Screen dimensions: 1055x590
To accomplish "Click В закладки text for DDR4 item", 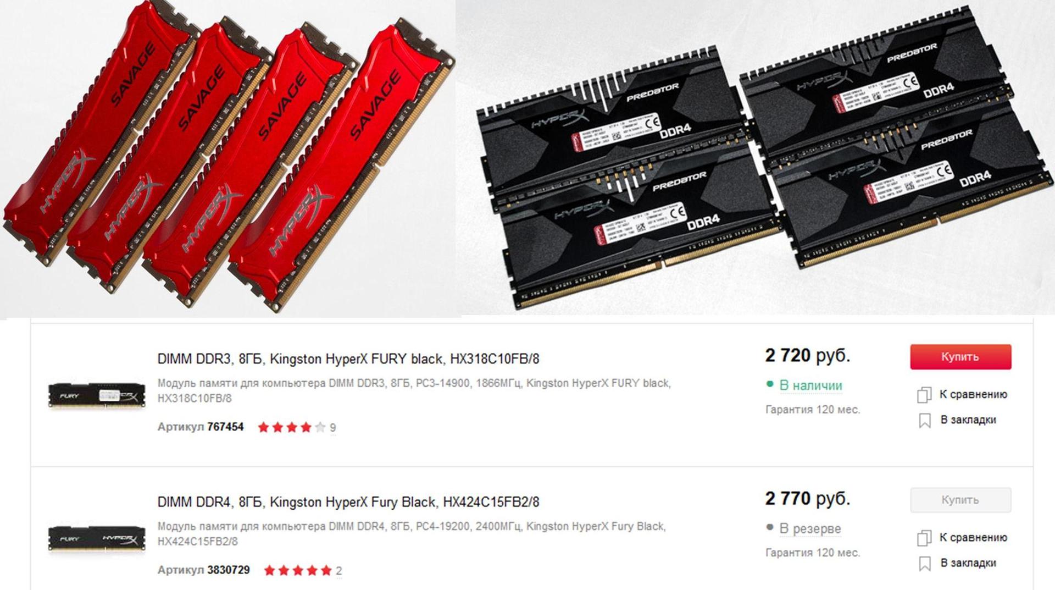I will point(968,563).
